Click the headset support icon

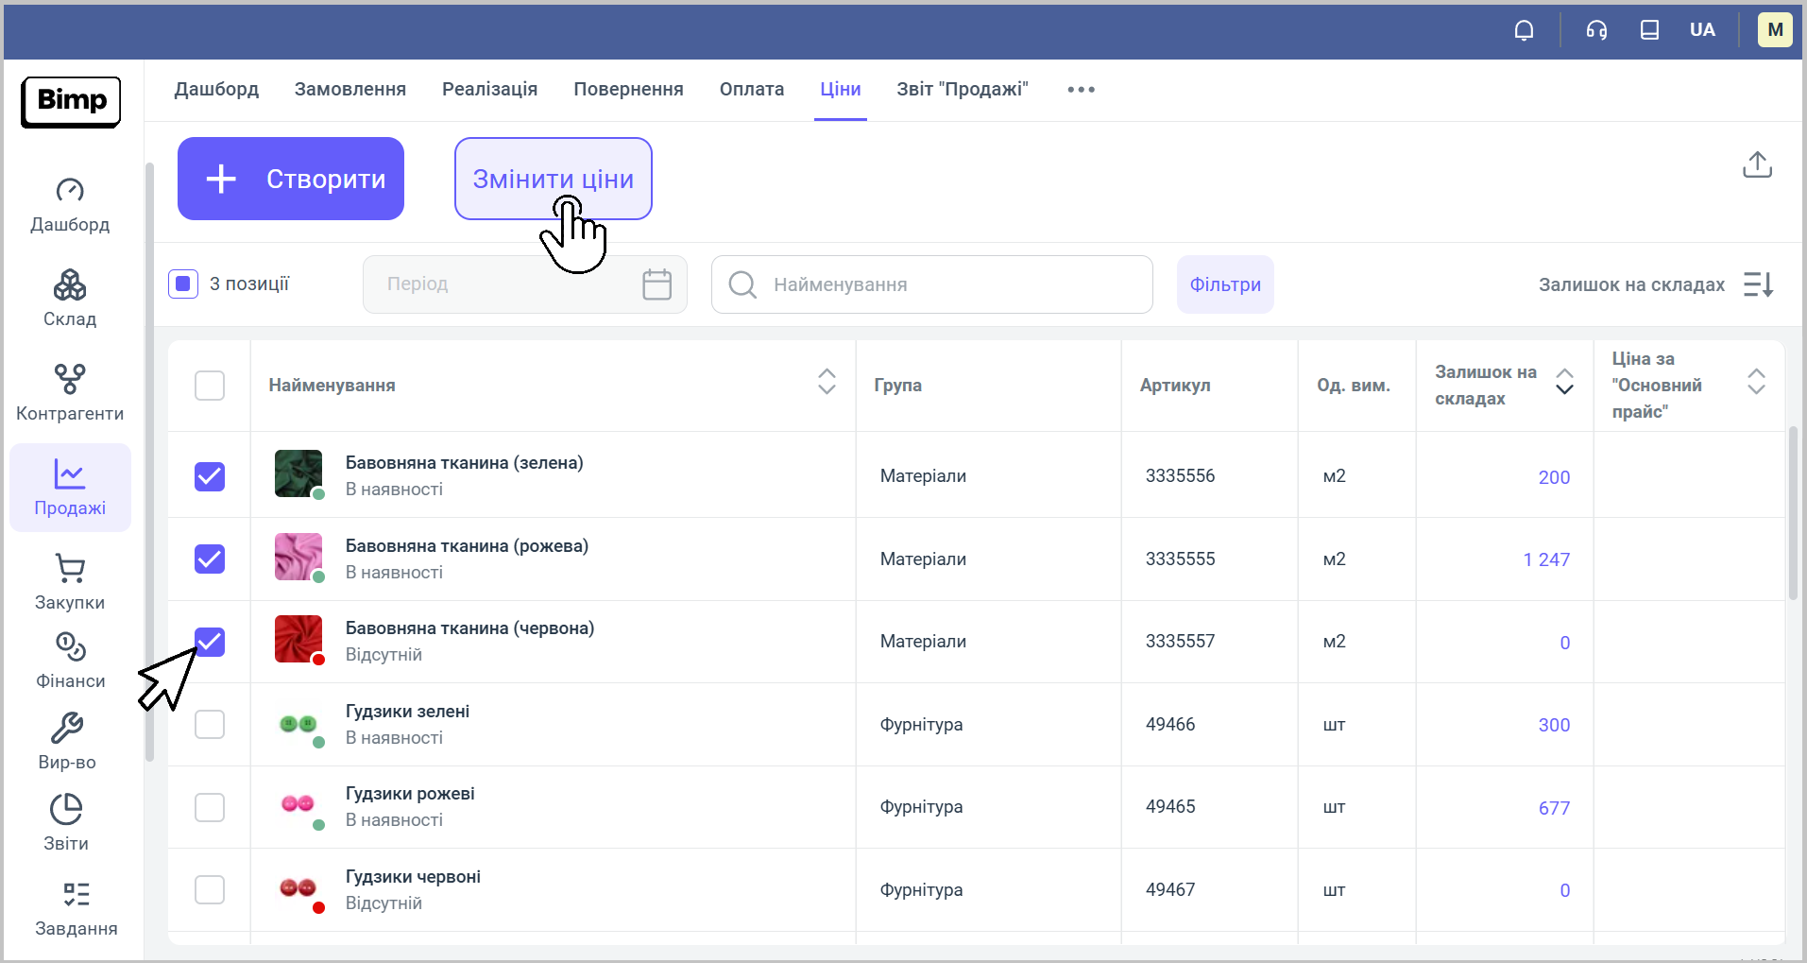tap(1596, 30)
